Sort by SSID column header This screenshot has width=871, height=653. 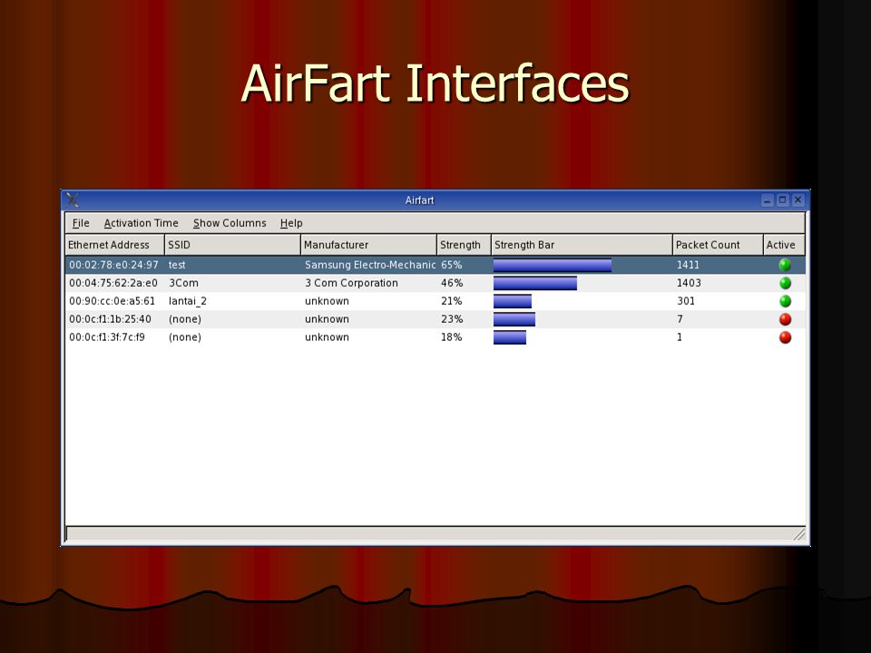(x=233, y=245)
